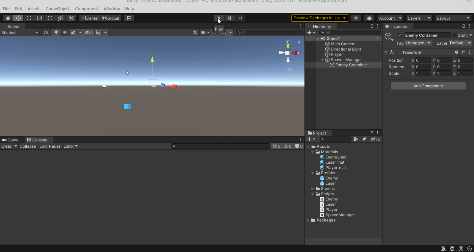The height and width of the screenshot is (252, 474).
Task: Toggle console error messages filter
Action: tap(299, 146)
